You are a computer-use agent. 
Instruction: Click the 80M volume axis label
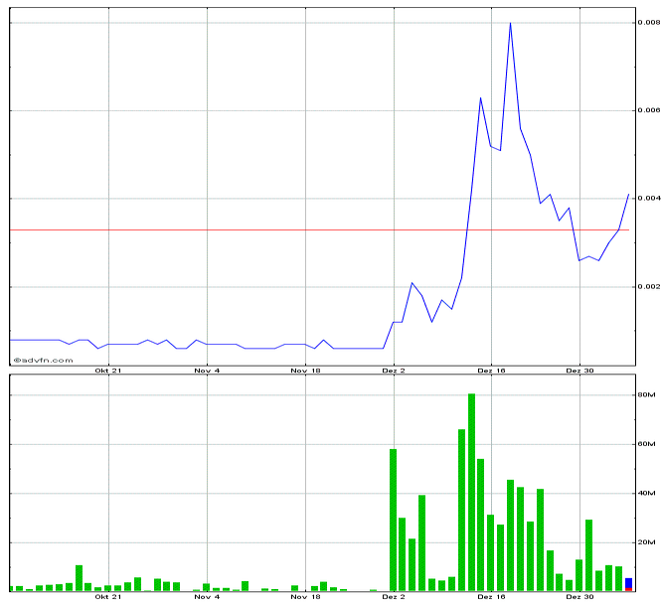tap(647, 394)
